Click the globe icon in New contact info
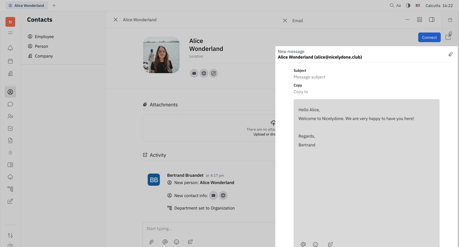Image resolution: width=459 pixels, height=247 pixels. [x=223, y=195]
